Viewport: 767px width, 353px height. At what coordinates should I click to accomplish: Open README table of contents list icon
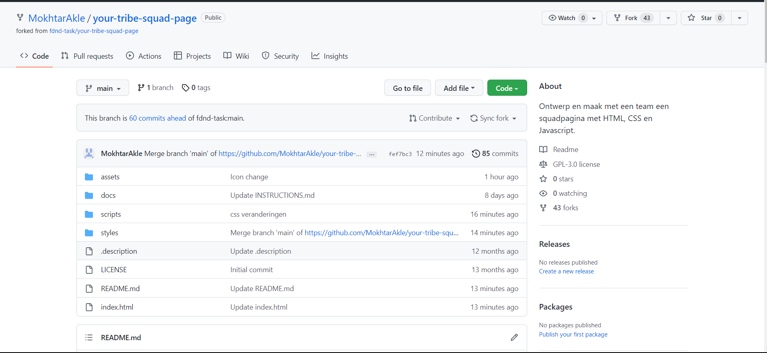(89, 337)
